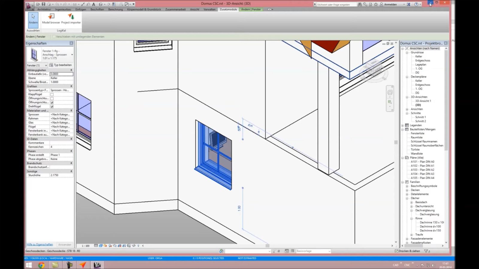Viewport: 479px width, 269px height.
Task: Collapse the Grundrisse tree node
Action: pyautogui.click(x=407, y=53)
